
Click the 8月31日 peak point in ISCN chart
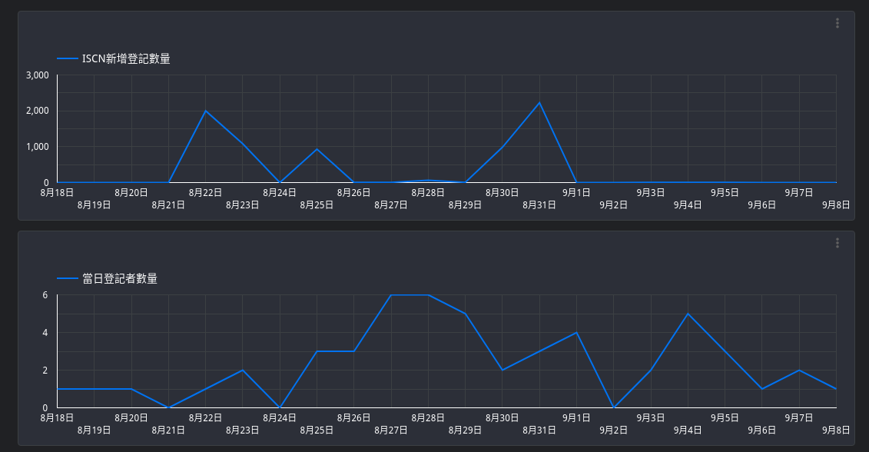coord(539,102)
